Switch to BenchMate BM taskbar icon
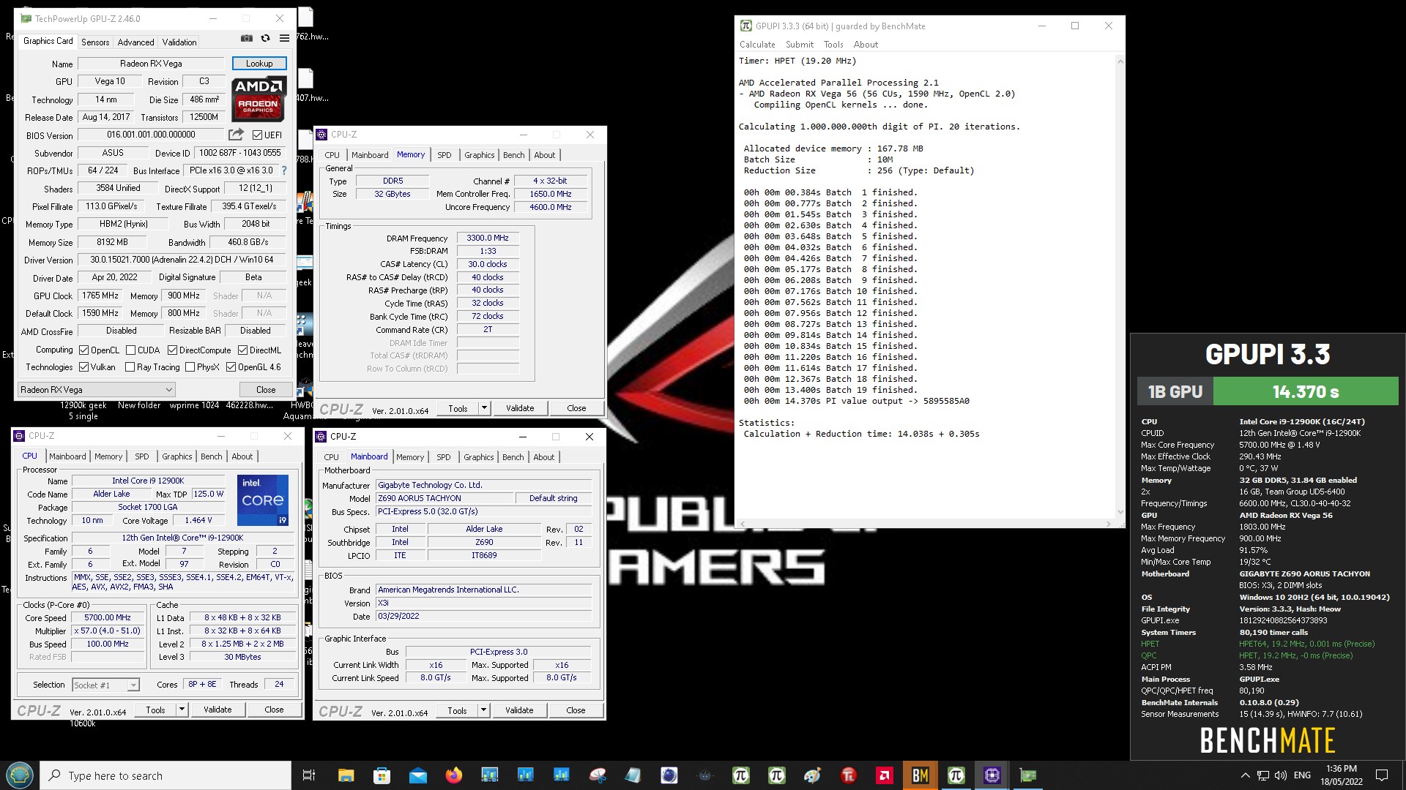The image size is (1406, 790). (x=920, y=775)
